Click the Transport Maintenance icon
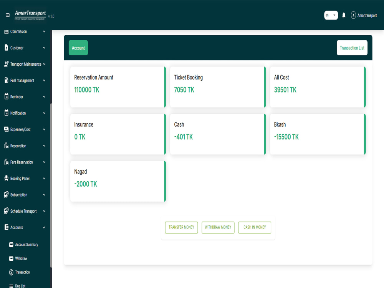384x288 pixels. [7, 64]
